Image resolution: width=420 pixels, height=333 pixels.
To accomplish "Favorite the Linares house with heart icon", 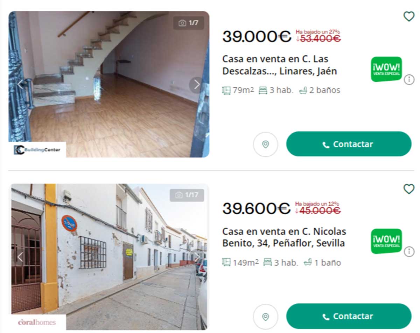I will [x=409, y=16].
